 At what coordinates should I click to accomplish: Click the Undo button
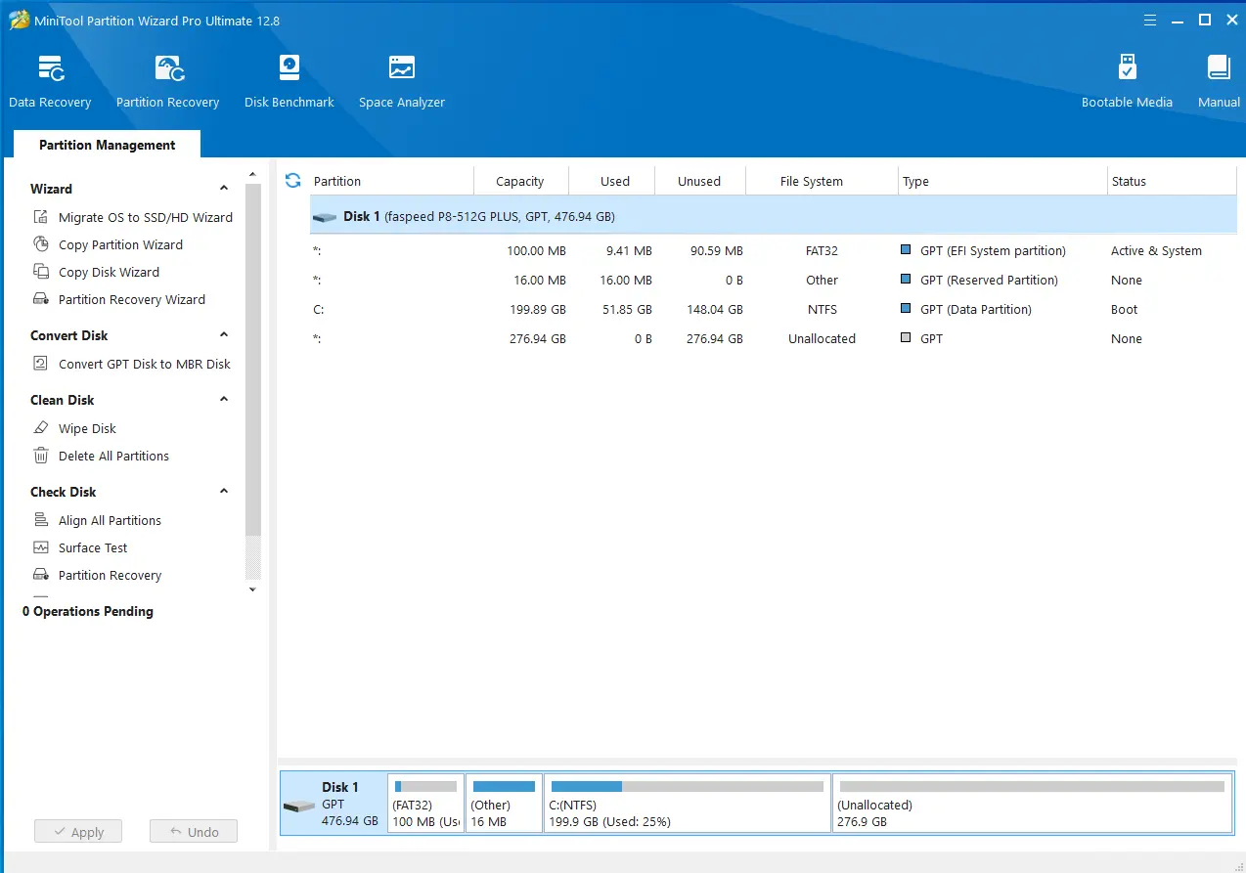pos(194,832)
